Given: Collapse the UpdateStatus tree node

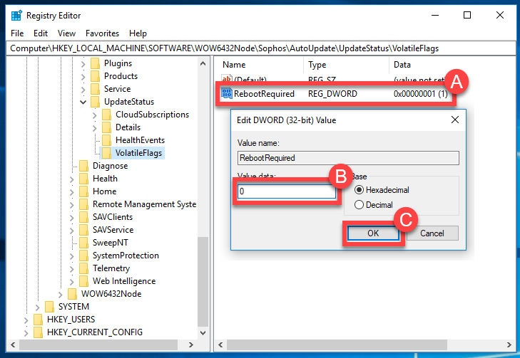Looking at the screenshot, I should click(x=84, y=102).
